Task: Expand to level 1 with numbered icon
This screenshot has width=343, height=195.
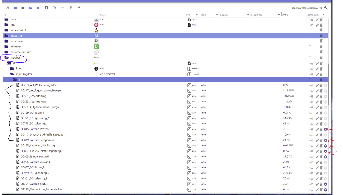Action: pyautogui.click(x=46, y=8)
